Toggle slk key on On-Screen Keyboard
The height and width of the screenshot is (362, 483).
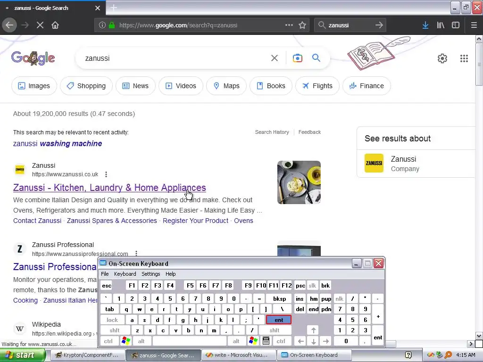312,285
